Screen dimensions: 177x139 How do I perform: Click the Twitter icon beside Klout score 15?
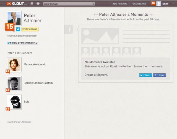[18, 29]
